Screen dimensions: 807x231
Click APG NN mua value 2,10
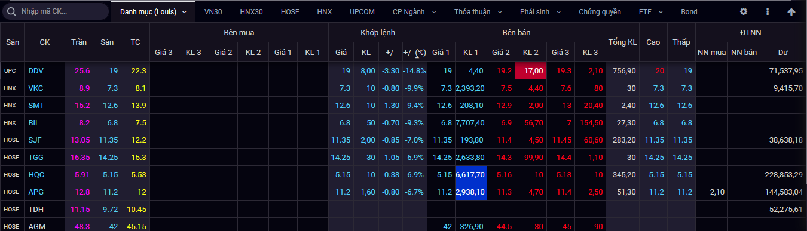[x=717, y=192]
